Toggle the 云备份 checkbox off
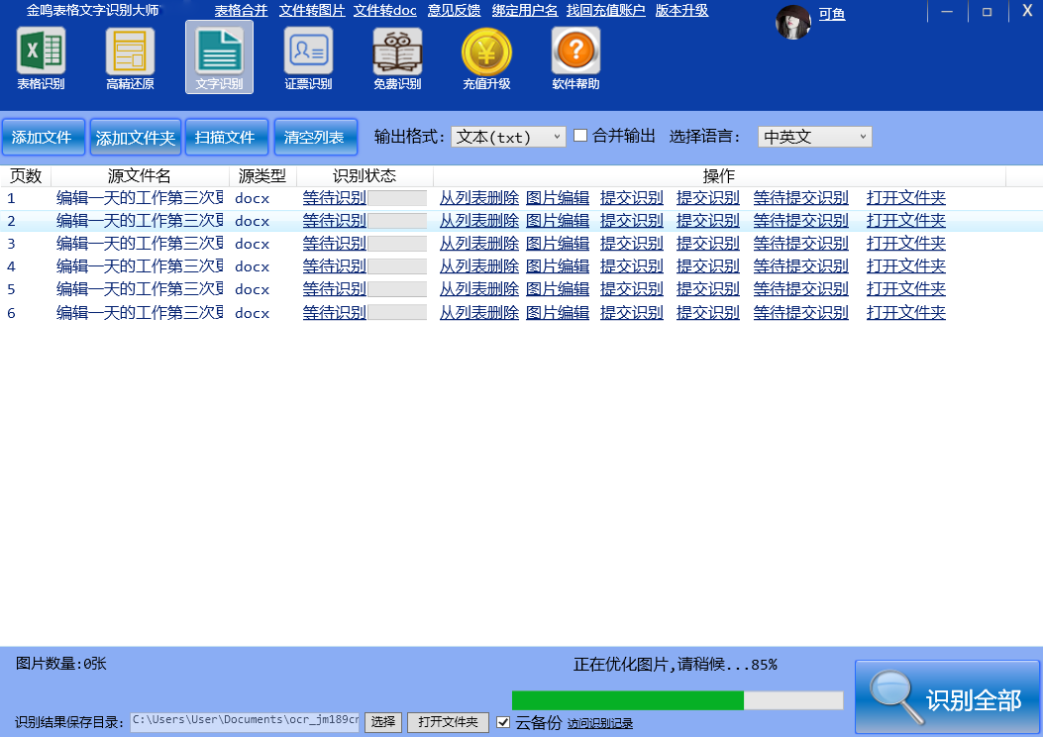This screenshot has width=1043, height=737. 504,722
